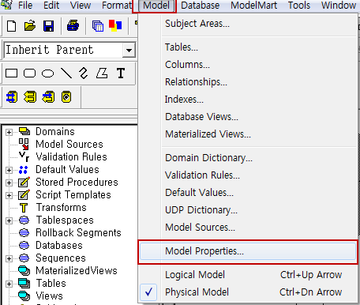The width and height of the screenshot is (360, 305).
Task: Choose Database Views... menu entry
Action: [x=247, y=117]
